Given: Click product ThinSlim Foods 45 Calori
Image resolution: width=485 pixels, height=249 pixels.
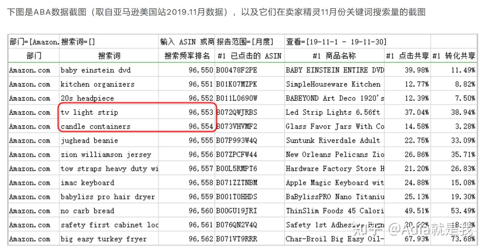Looking at the screenshot, I should (x=335, y=211).
